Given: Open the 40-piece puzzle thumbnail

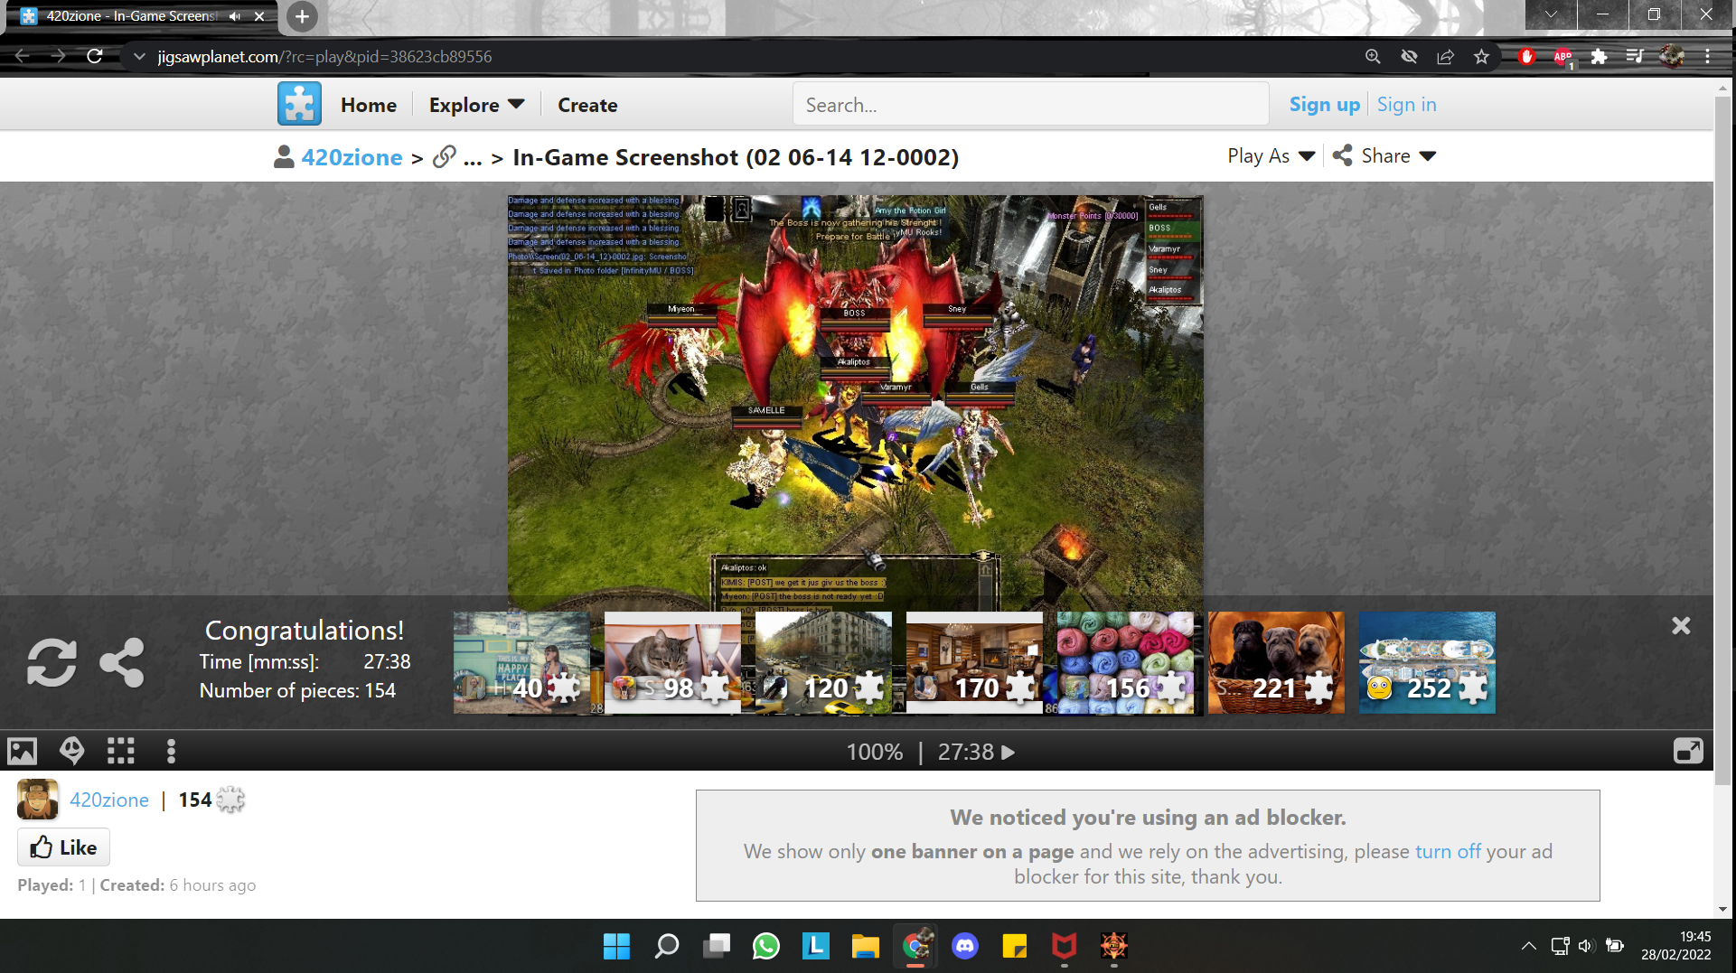Looking at the screenshot, I should point(521,663).
